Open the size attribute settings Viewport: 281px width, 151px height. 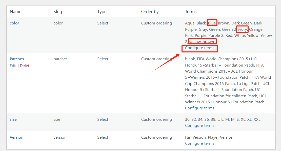13,119
